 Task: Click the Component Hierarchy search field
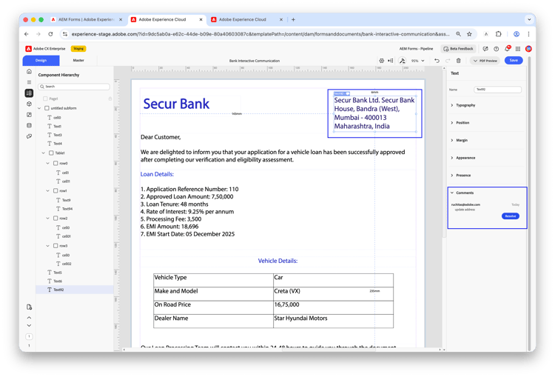74,87
